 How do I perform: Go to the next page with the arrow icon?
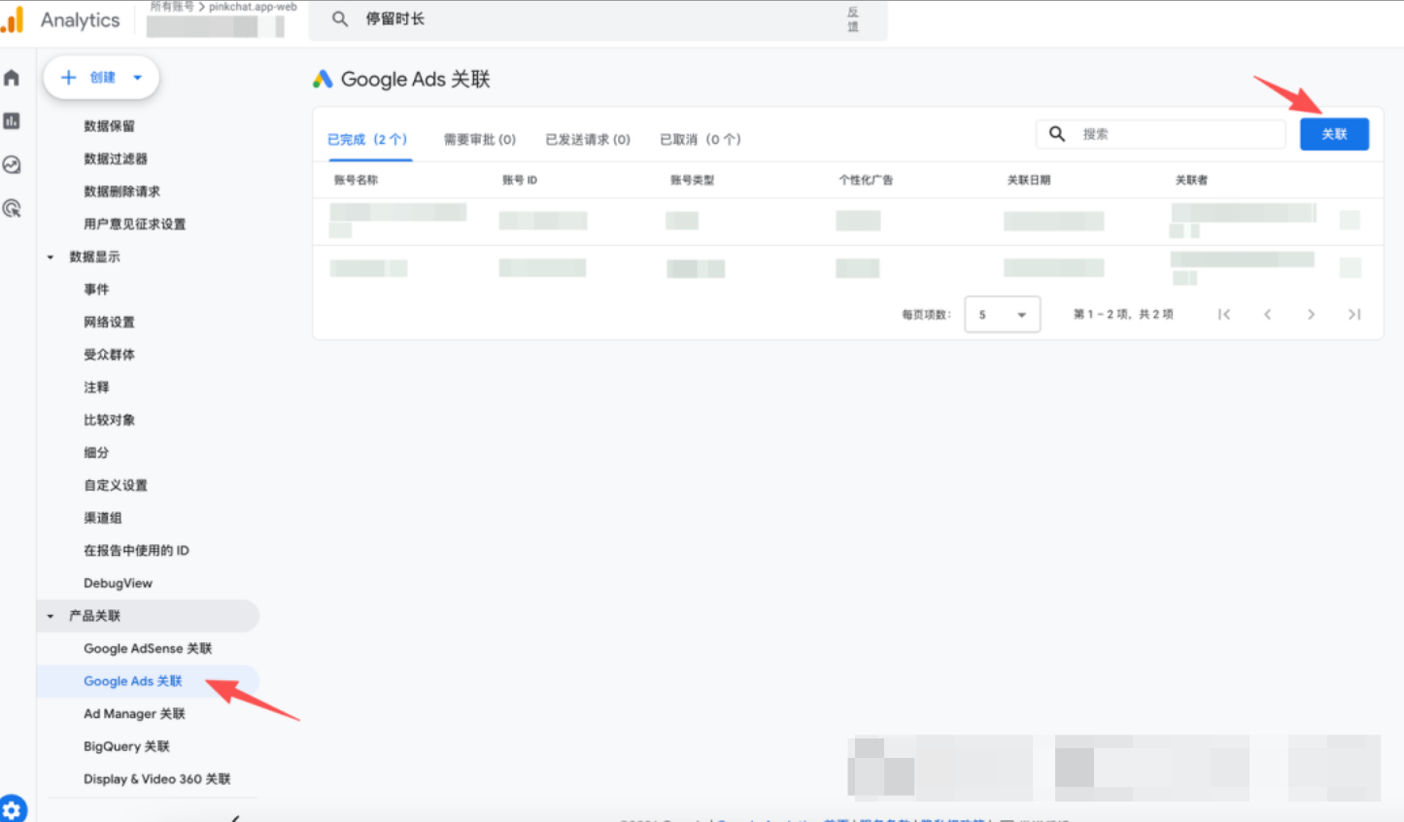click(x=1311, y=314)
